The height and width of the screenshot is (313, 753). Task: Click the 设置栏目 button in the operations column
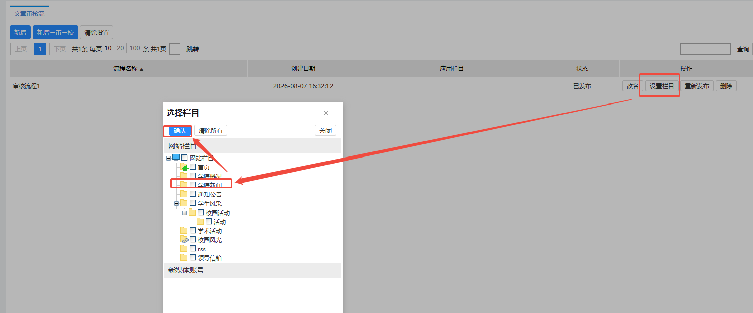(662, 86)
